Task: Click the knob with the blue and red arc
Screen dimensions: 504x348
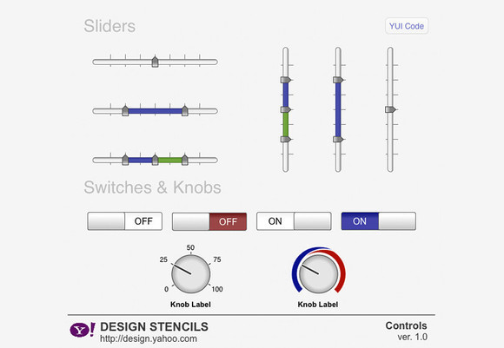Action: [319, 274]
